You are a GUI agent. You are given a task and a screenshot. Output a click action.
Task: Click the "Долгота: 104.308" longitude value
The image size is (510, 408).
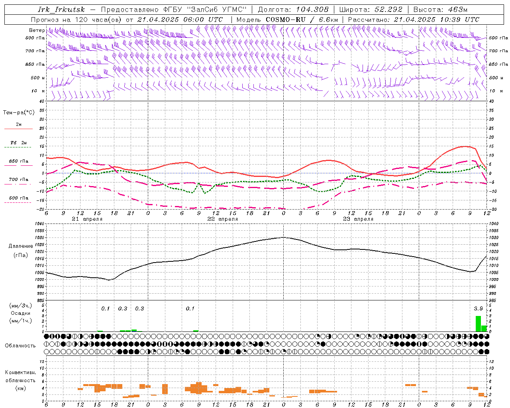(x=293, y=10)
